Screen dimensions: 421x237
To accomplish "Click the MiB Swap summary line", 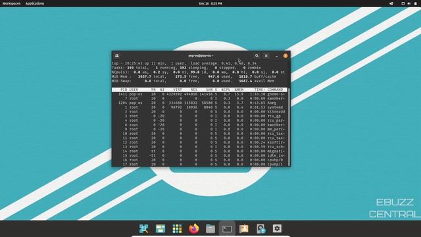I will [x=193, y=81].
